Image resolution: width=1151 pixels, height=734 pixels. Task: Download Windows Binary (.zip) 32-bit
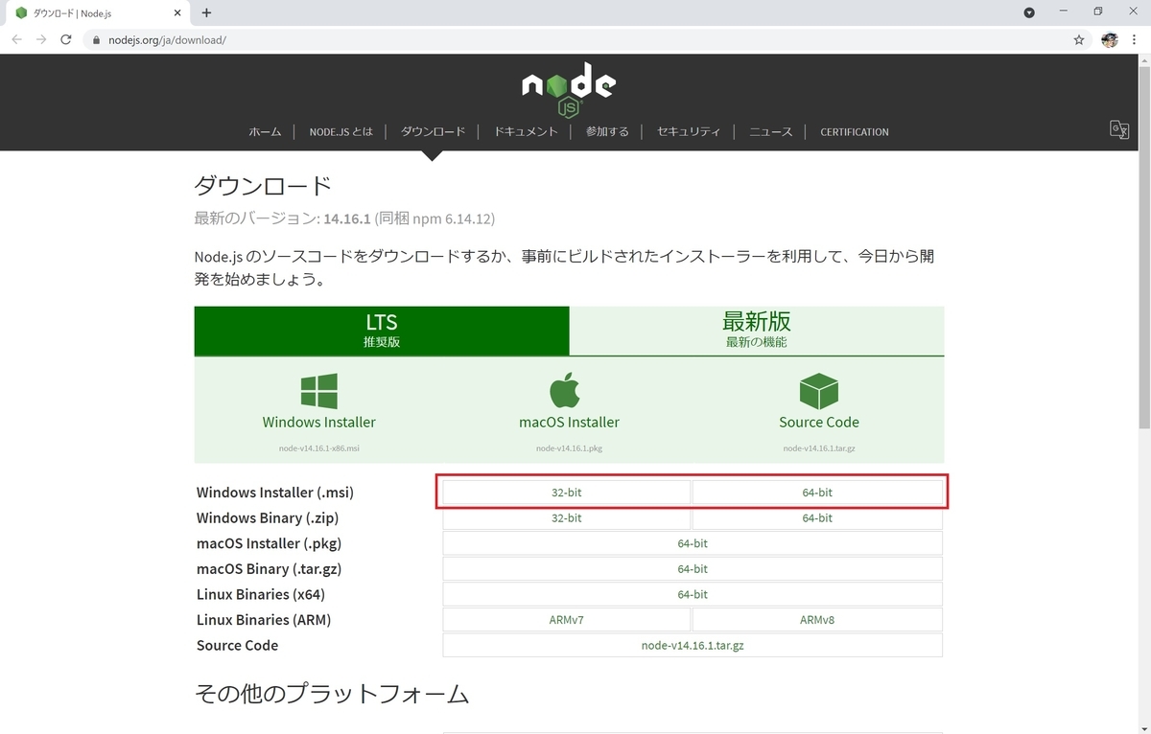[566, 517]
